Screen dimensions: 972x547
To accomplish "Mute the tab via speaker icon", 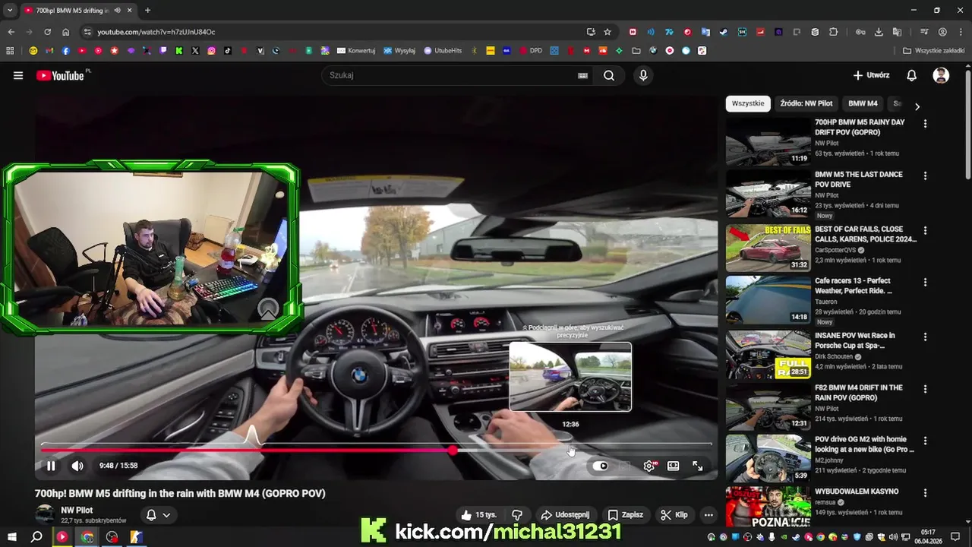I will click(x=116, y=11).
